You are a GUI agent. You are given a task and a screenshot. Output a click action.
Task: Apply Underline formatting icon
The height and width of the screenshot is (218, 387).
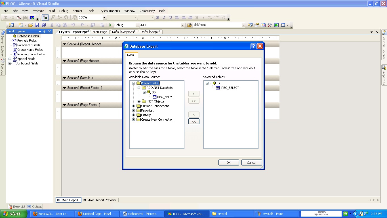pyautogui.click(x=171, y=18)
